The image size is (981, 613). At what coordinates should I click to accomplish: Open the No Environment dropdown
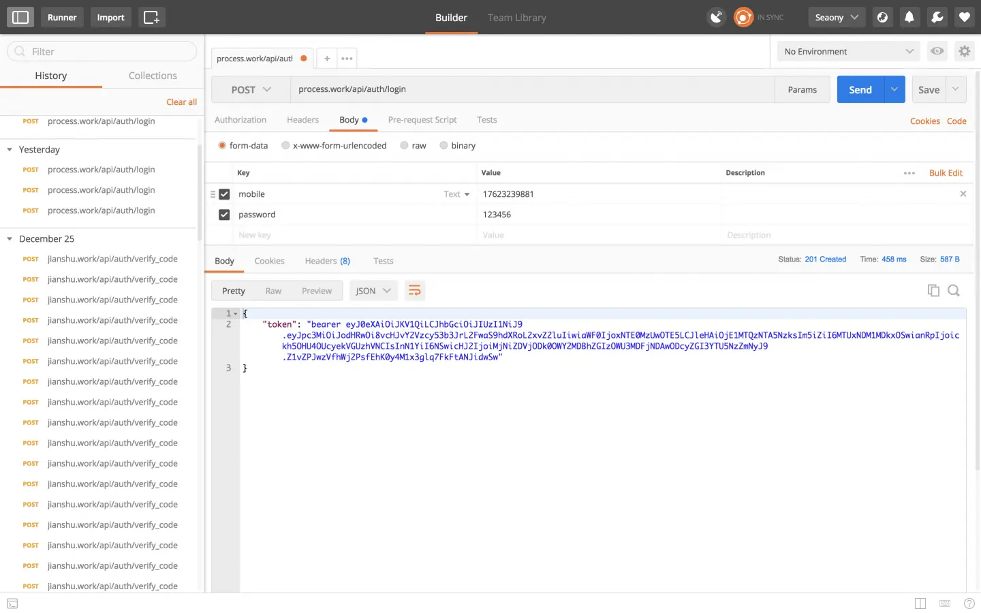[x=849, y=51]
